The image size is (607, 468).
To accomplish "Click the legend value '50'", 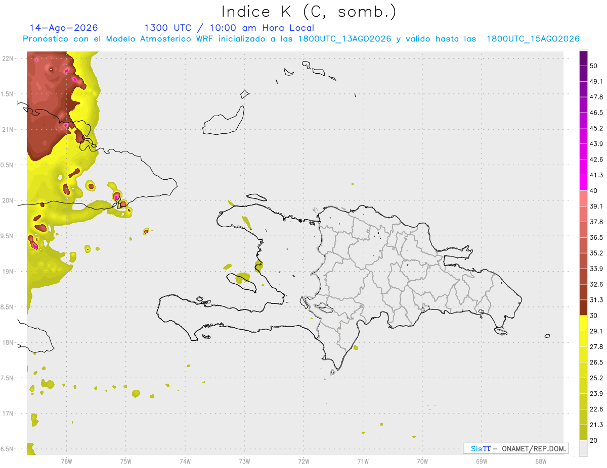I will (594, 66).
